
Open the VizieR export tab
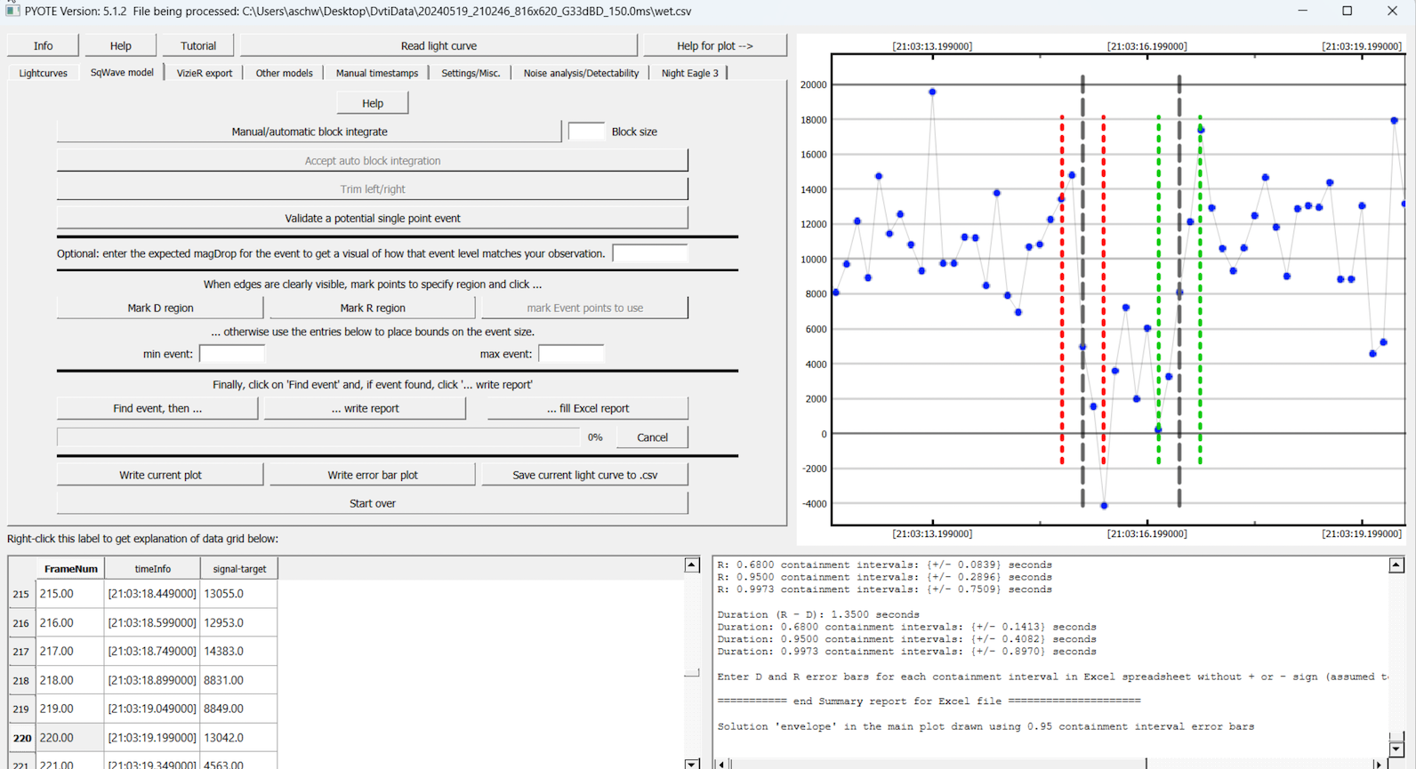click(x=204, y=73)
